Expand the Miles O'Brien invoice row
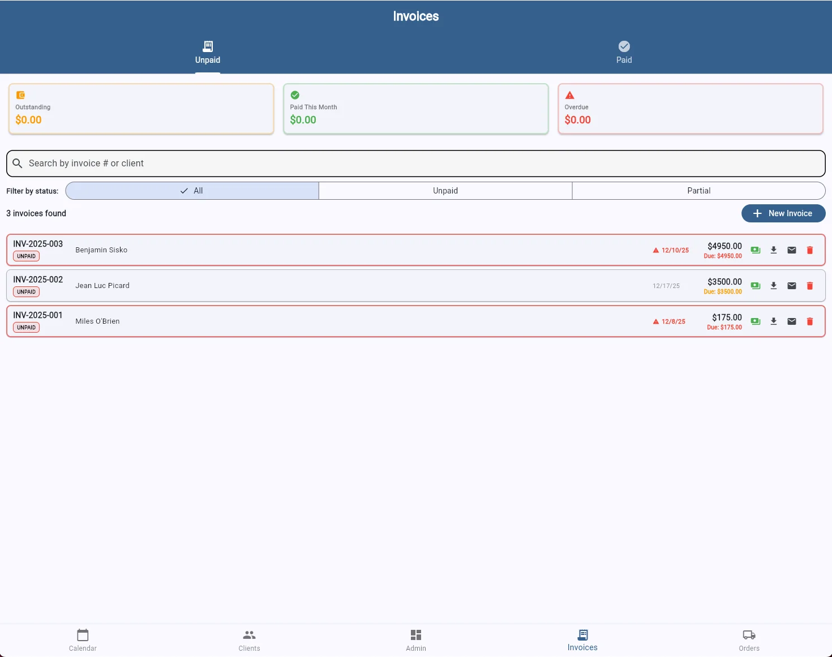 (340, 321)
